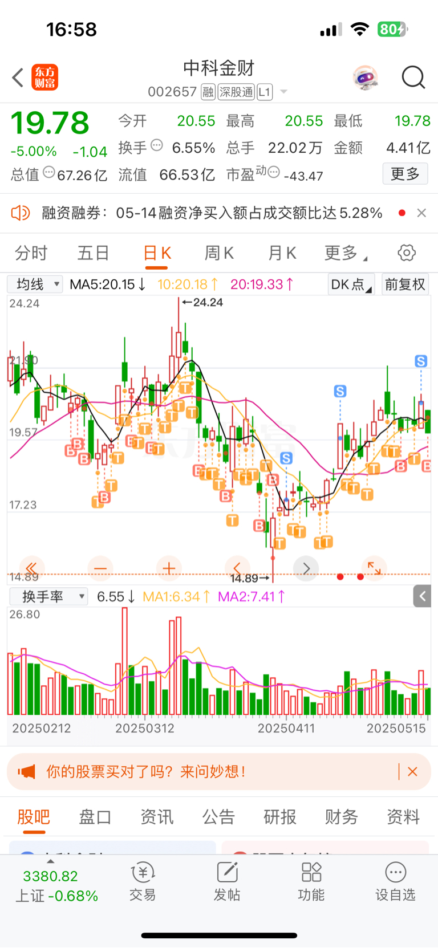
Task: Open the robot assistant avatar
Action: (365, 78)
